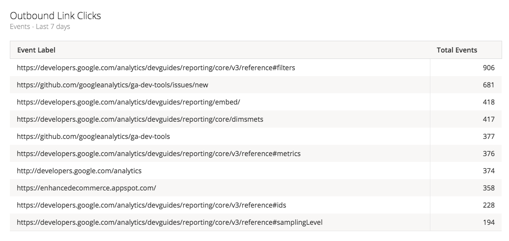The width and height of the screenshot is (509, 241).
Task: Select the github ga-dev-tools repository row
Action: (93, 136)
